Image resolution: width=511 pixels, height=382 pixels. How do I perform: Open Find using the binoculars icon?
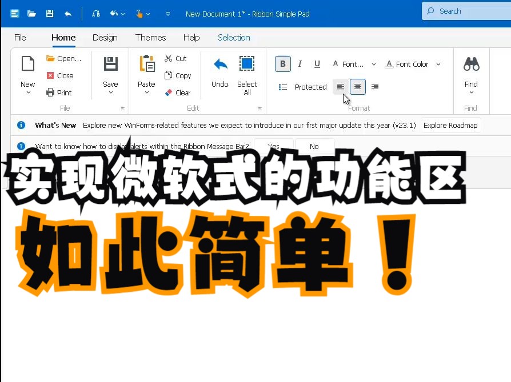point(470,64)
